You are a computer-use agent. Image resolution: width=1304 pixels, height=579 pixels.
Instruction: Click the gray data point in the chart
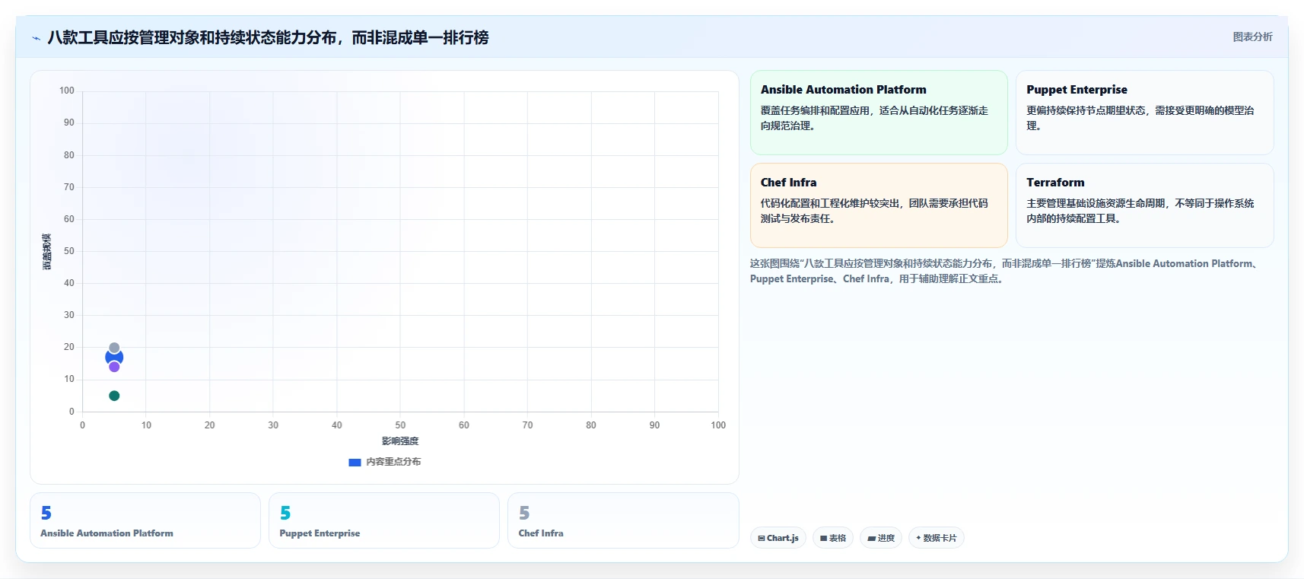(114, 348)
